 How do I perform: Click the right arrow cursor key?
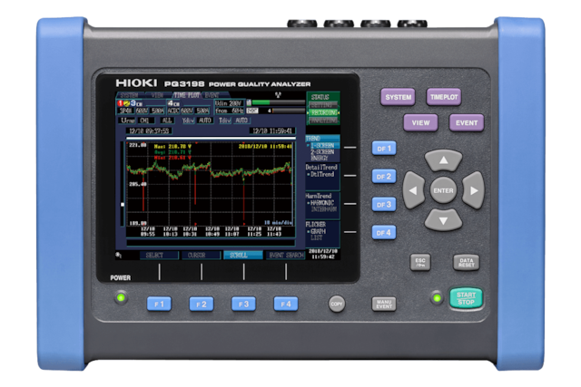(x=473, y=190)
